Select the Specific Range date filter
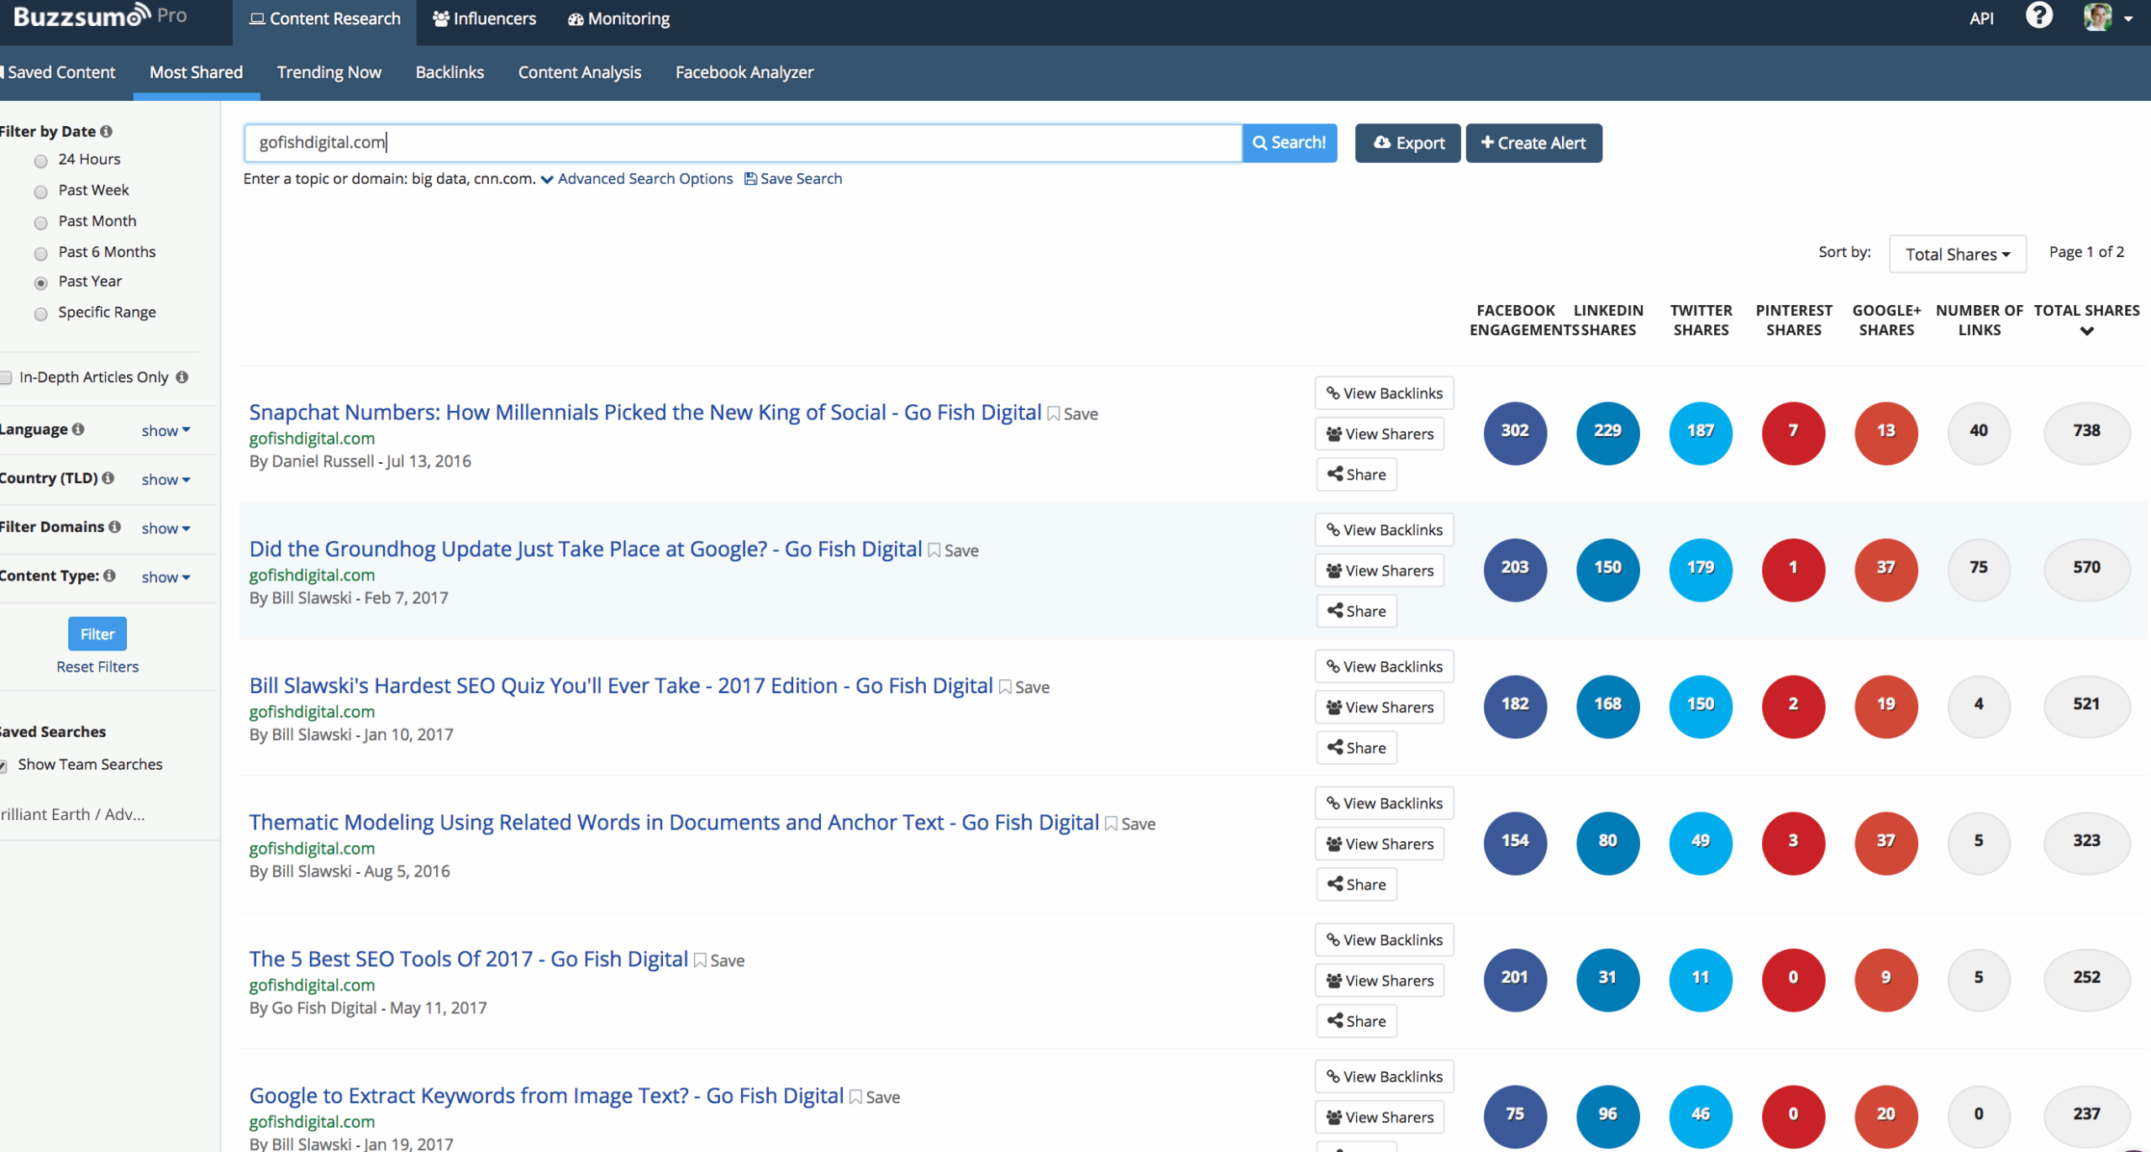This screenshot has height=1152, width=2151. pyautogui.click(x=40, y=314)
